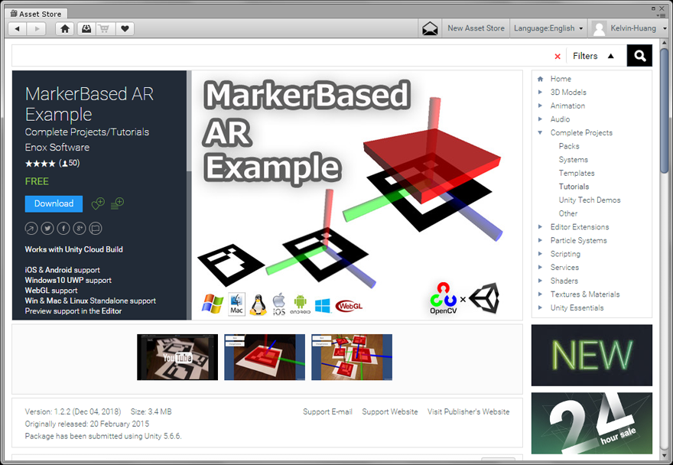Click the four-star rating
673x465 pixels.
(40, 164)
